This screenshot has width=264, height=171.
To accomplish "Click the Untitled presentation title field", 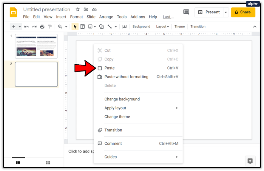I will 47,10.
